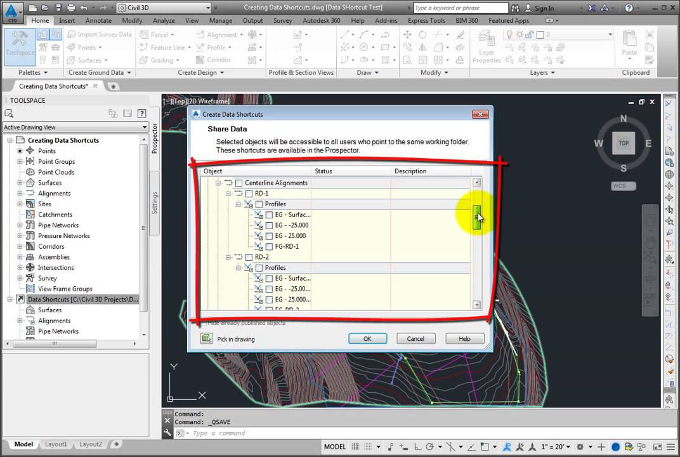
Task: Click the Paste clipboard icon
Action: (x=629, y=43)
